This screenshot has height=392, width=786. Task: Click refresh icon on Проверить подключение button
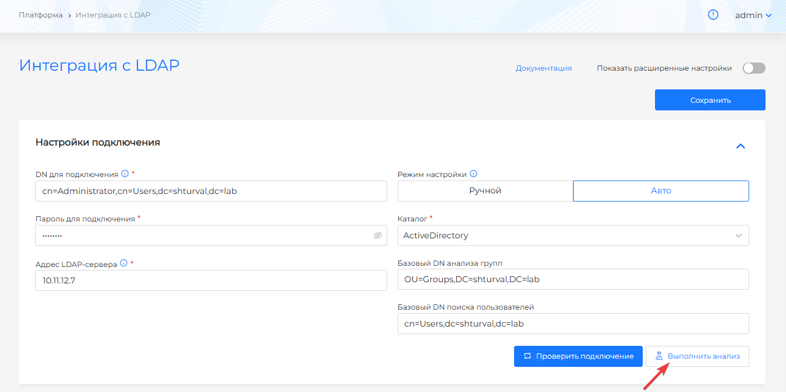[x=527, y=356]
